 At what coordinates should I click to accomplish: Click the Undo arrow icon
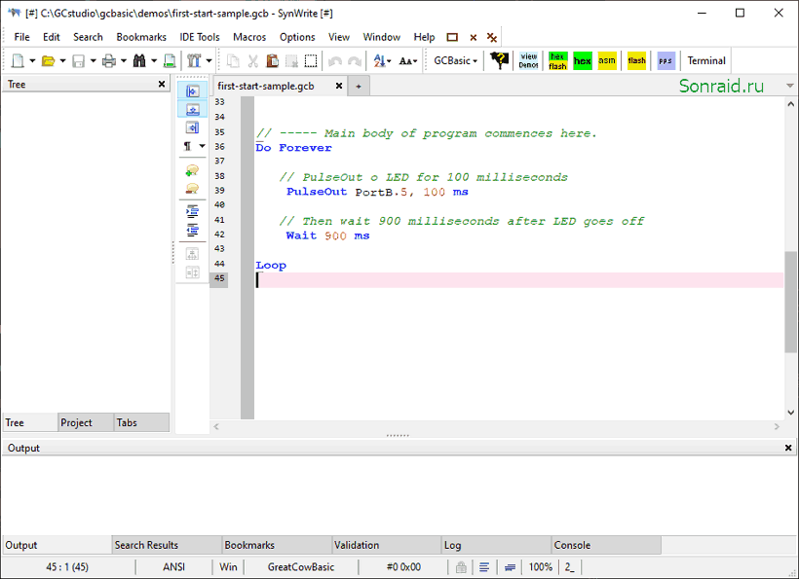tap(335, 61)
